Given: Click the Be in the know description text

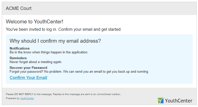Looking at the screenshot, I should (x=49, y=52).
